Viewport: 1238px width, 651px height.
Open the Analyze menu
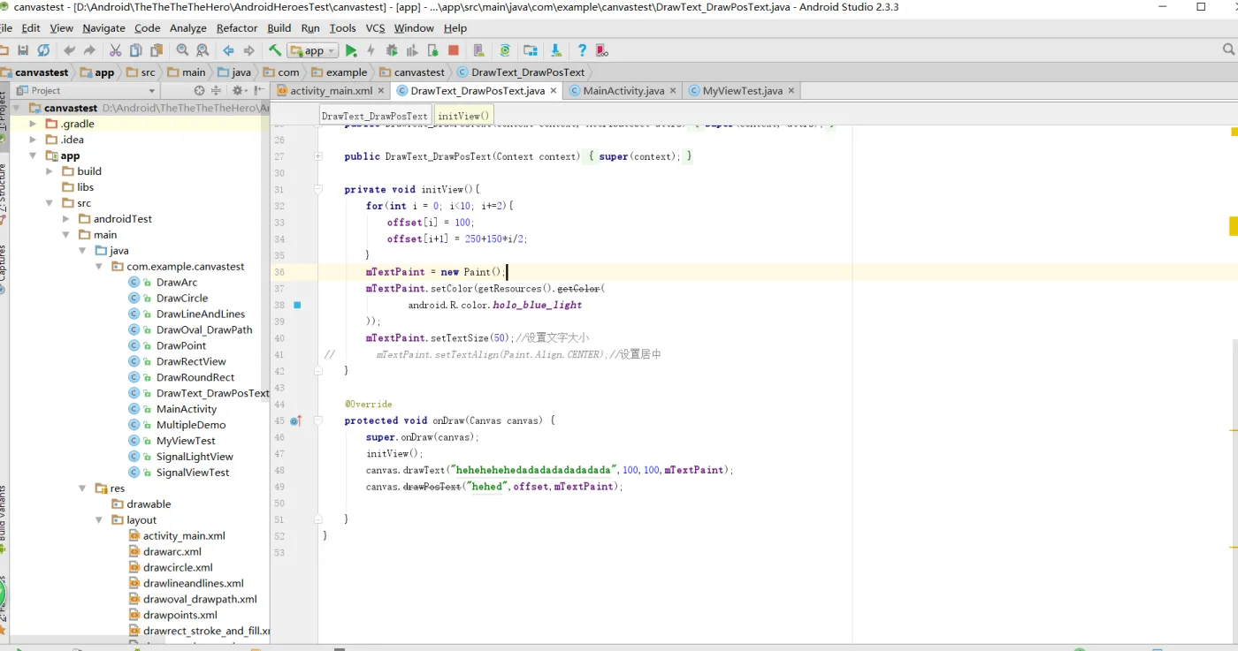[188, 28]
